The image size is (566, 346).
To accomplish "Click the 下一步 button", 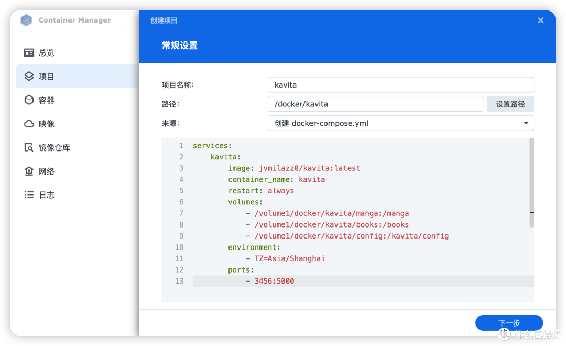I will 509,322.
